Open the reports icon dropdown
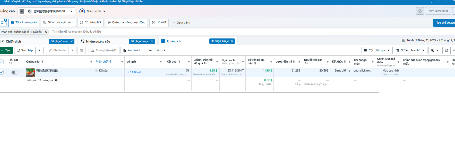455x152 pixels. [435, 50]
